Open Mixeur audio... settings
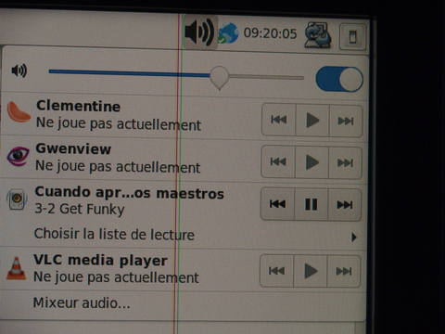Image resolution: width=445 pixels, height=334 pixels. click(82, 302)
